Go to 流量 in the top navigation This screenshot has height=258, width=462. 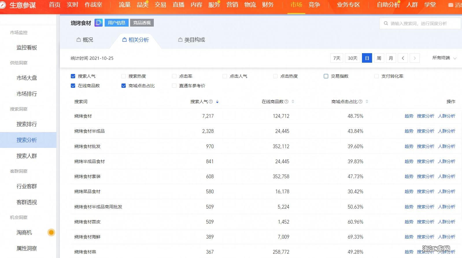point(125,5)
